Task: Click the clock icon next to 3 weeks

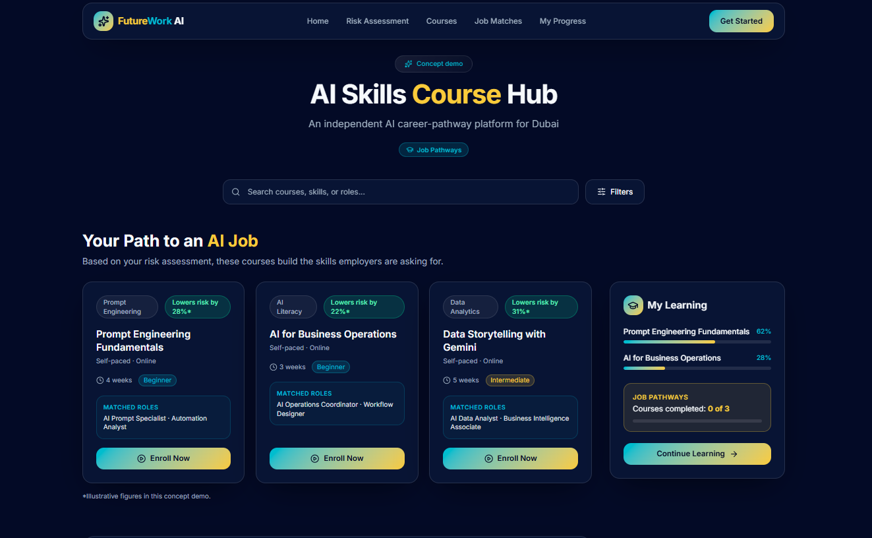Action: coord(274,367)
